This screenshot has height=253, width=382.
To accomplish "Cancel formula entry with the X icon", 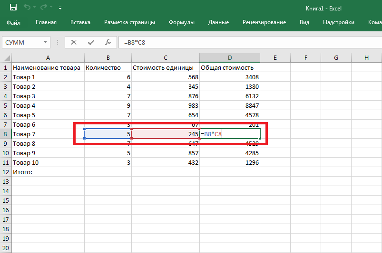I will pos(74,42).
